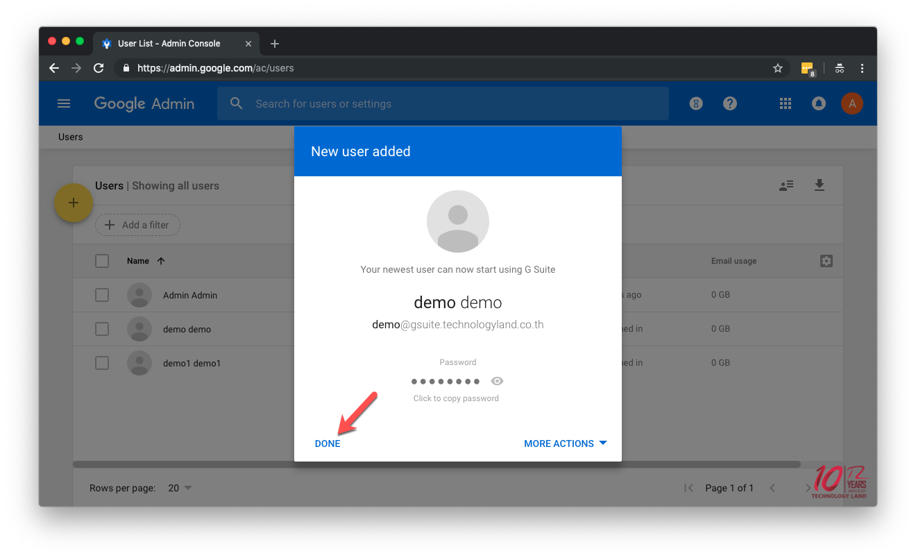This screenshot has height=558, width=916.
Task: Click the browser back button
Action: [54, 68]
